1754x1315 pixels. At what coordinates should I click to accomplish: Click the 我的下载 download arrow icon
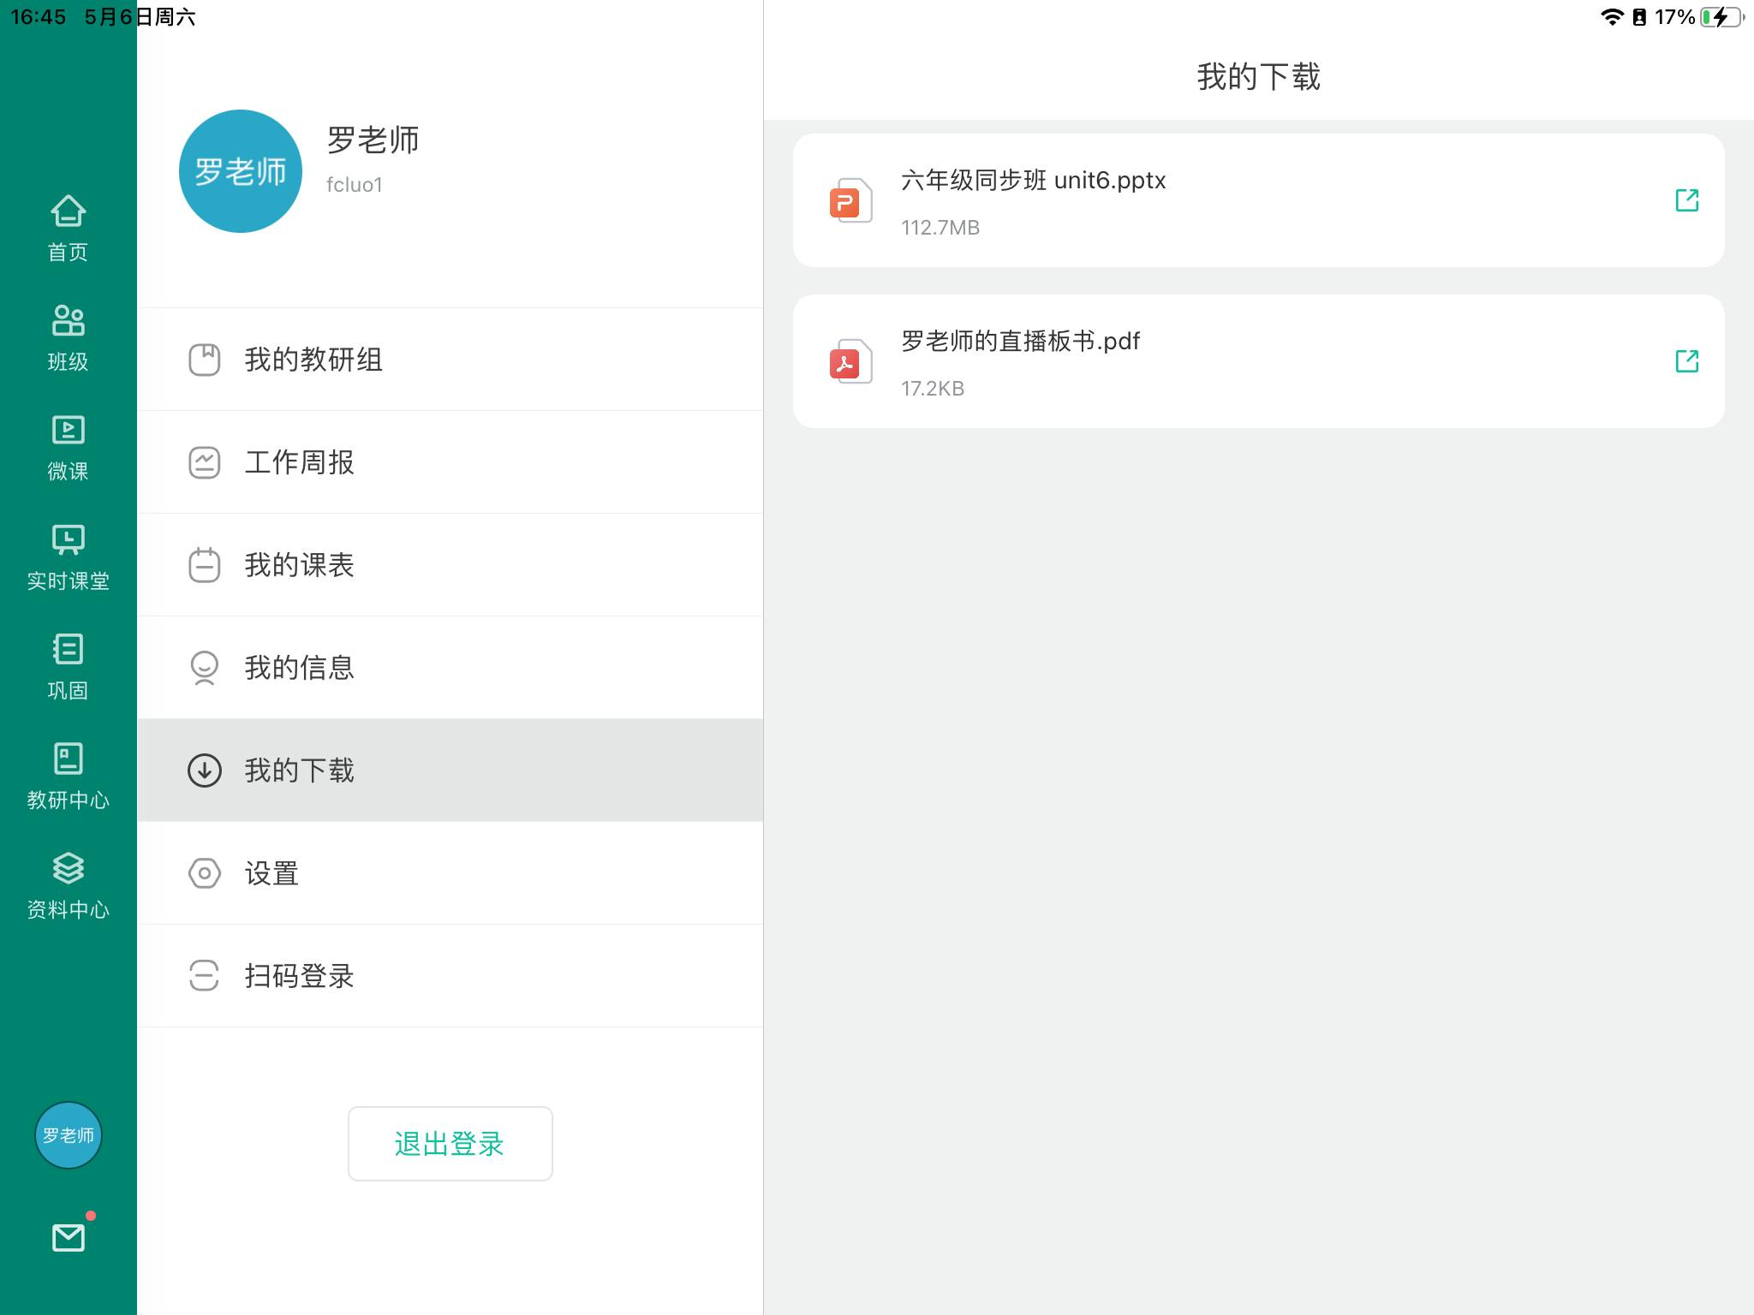205,771
